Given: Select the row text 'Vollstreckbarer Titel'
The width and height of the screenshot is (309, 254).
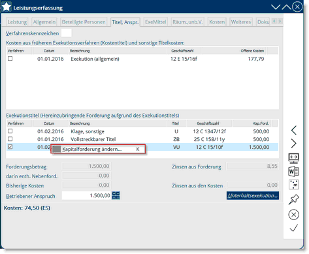Looking at the screenshot, I should pos(93,139).
